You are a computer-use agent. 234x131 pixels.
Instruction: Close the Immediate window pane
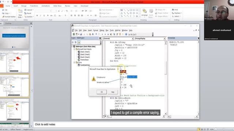click(198, 38)
